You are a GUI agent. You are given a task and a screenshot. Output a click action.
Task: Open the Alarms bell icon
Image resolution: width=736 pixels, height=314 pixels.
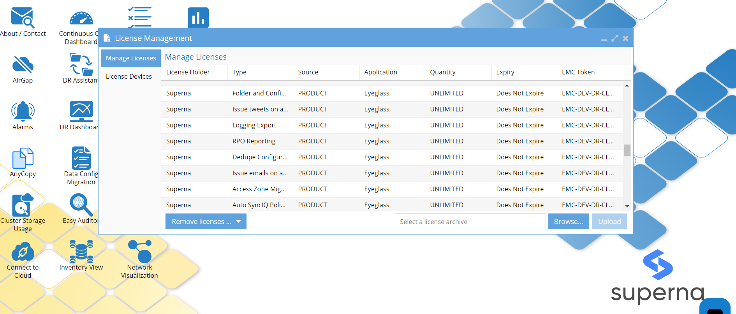[x=23, y=111]
